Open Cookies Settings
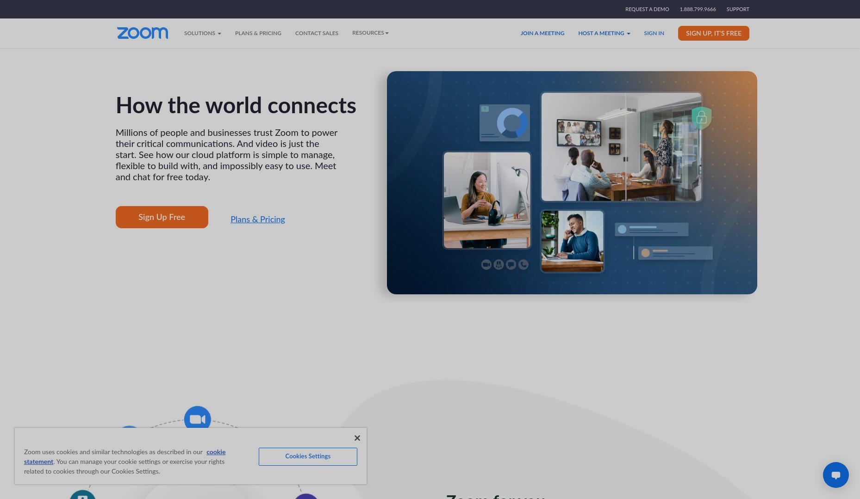The width and height of the screenshot is (860, 499). pyautogui.click(x=308, y=456)
